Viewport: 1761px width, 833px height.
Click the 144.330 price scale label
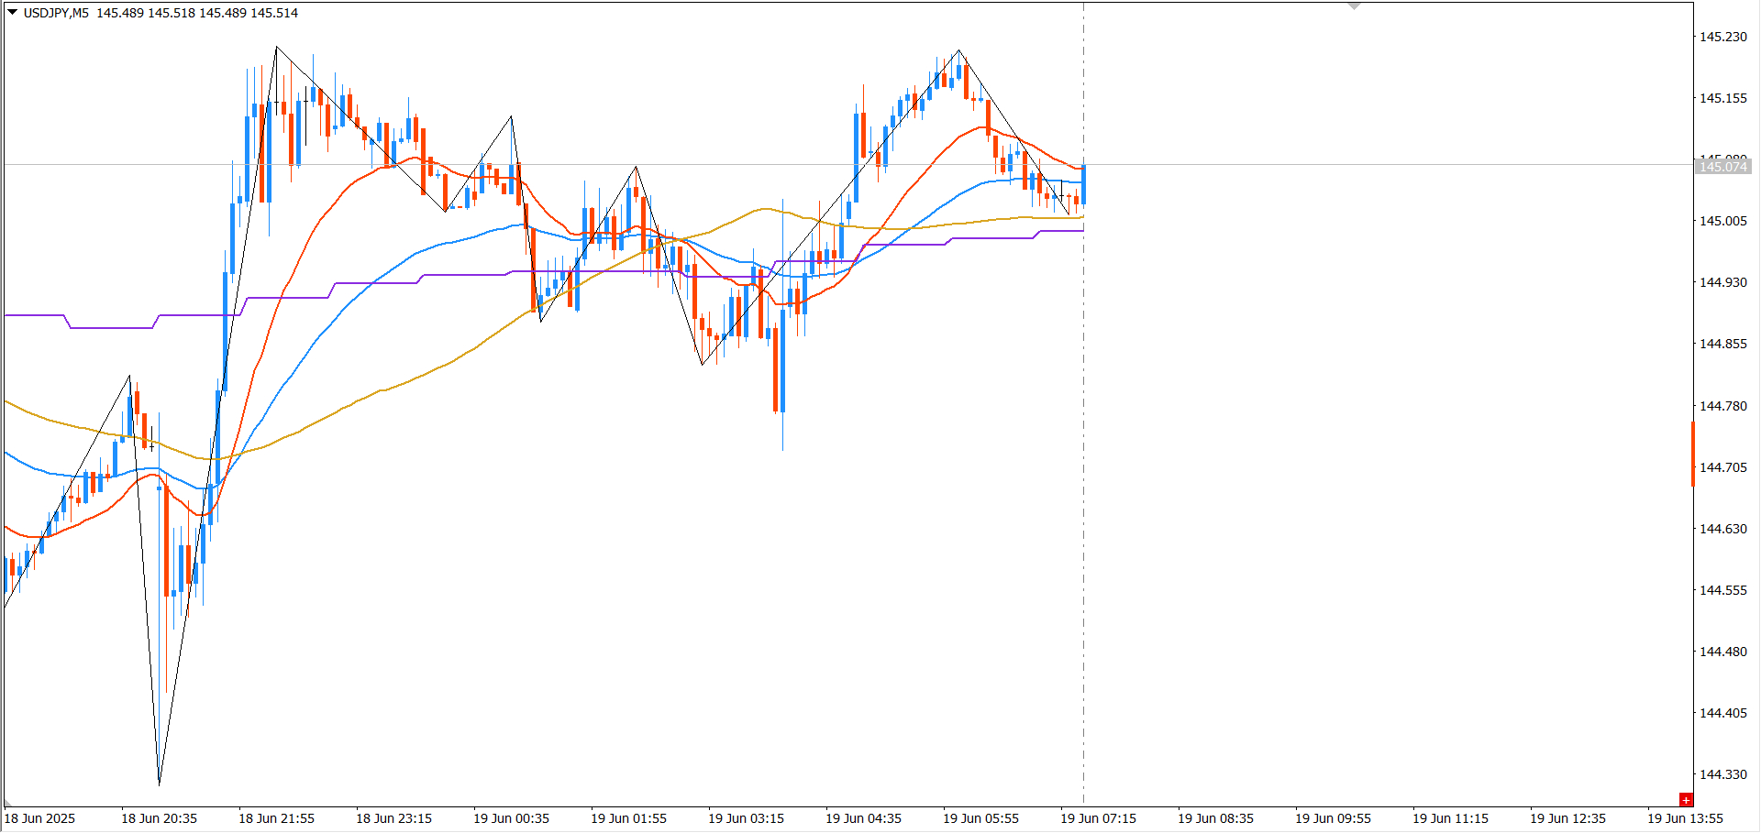pos(1722,774)
